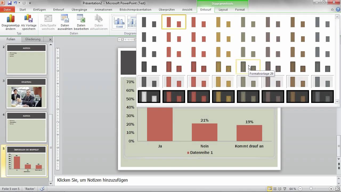Click the 70% axis label

coord(130,82)
